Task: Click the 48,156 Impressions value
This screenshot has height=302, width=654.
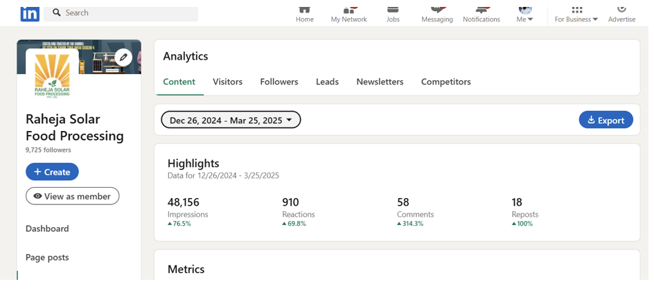Action: (184, 202)
